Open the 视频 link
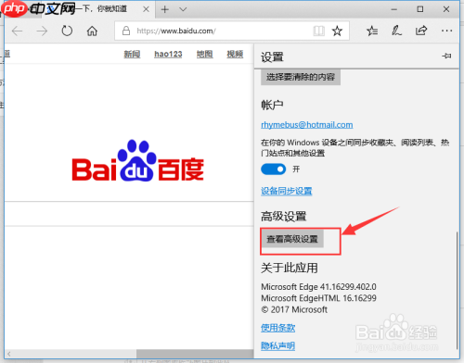The image size is (464, 363). (235, 54)
